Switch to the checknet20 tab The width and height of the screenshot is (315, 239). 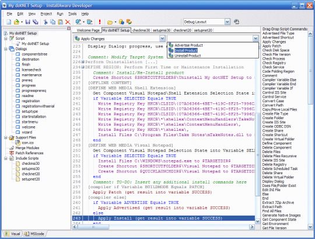pyautogui.click(x=182, y=30)
